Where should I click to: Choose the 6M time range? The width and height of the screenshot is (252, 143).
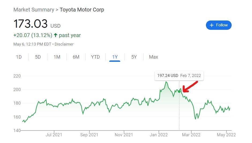[76, 57]
